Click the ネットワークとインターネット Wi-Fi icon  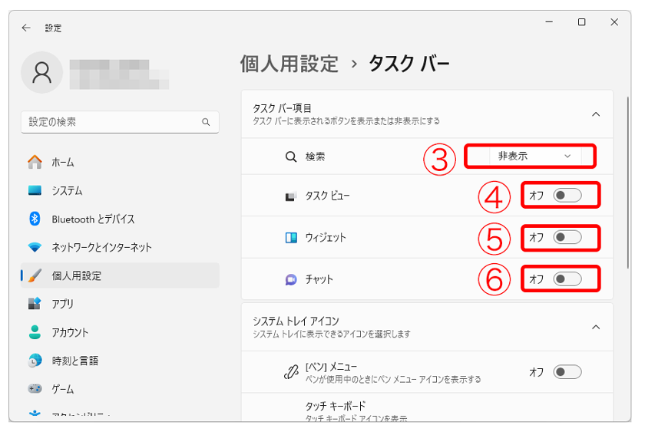coord(35,247)
